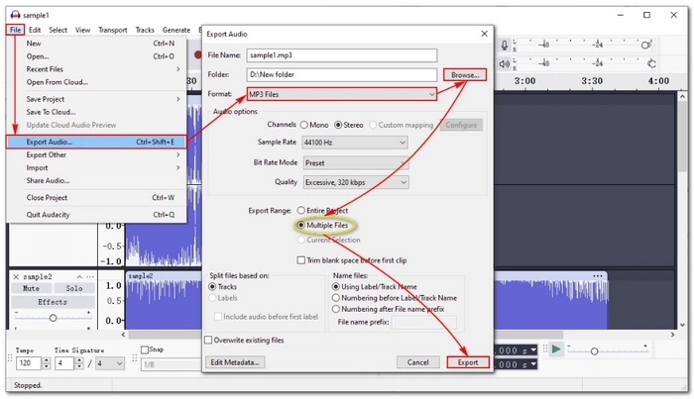
Task: Open time signature denominator dropdown
Action: click(109, 363)
